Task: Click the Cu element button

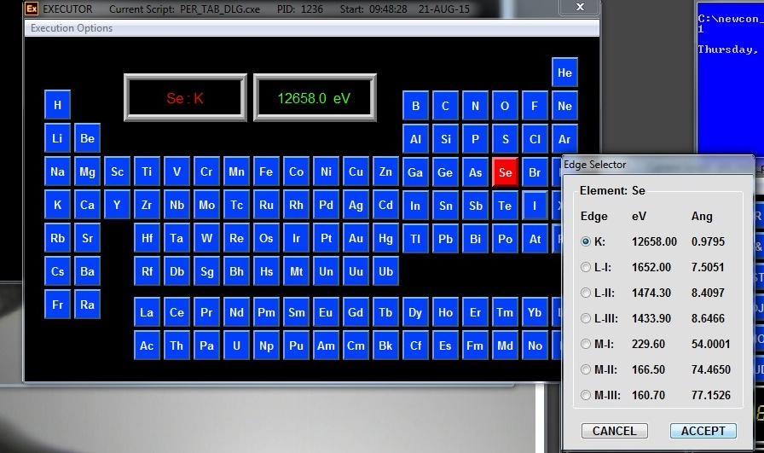Action: (x=356, y=172)
